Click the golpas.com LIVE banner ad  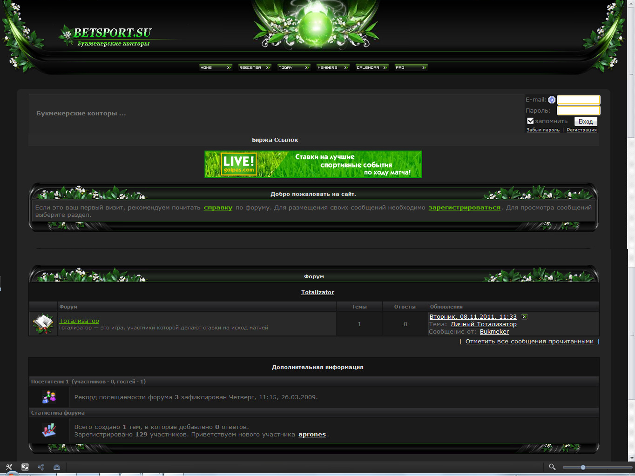pyautogui.click(x=313, y=164)
